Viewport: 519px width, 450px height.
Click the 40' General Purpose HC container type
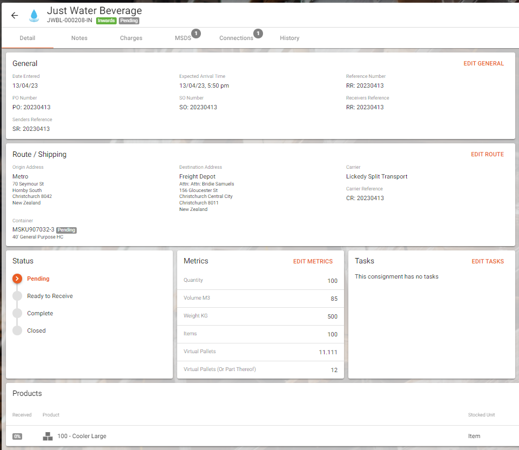(x=38, y=237)
